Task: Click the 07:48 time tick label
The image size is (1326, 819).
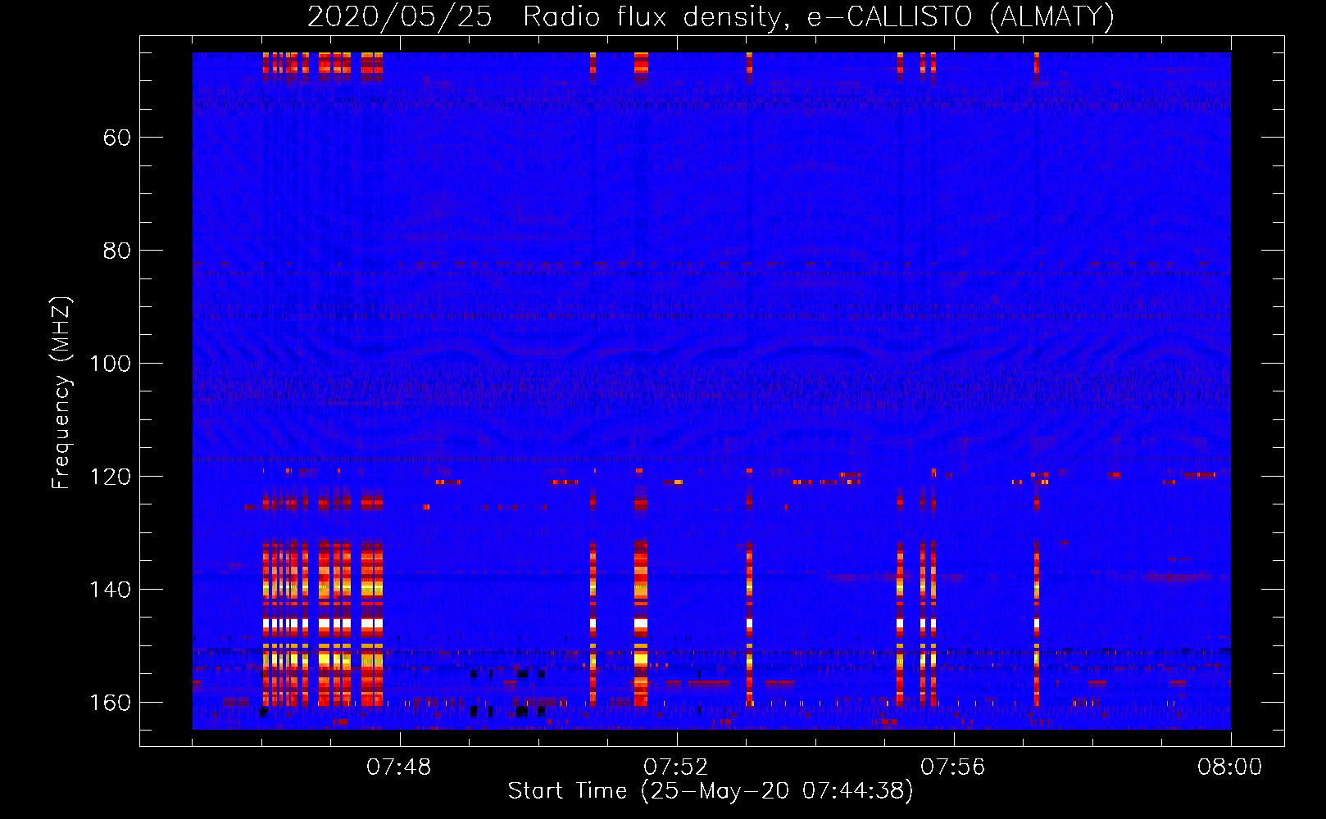Action: pyautogui.click(x=399, y=767)
